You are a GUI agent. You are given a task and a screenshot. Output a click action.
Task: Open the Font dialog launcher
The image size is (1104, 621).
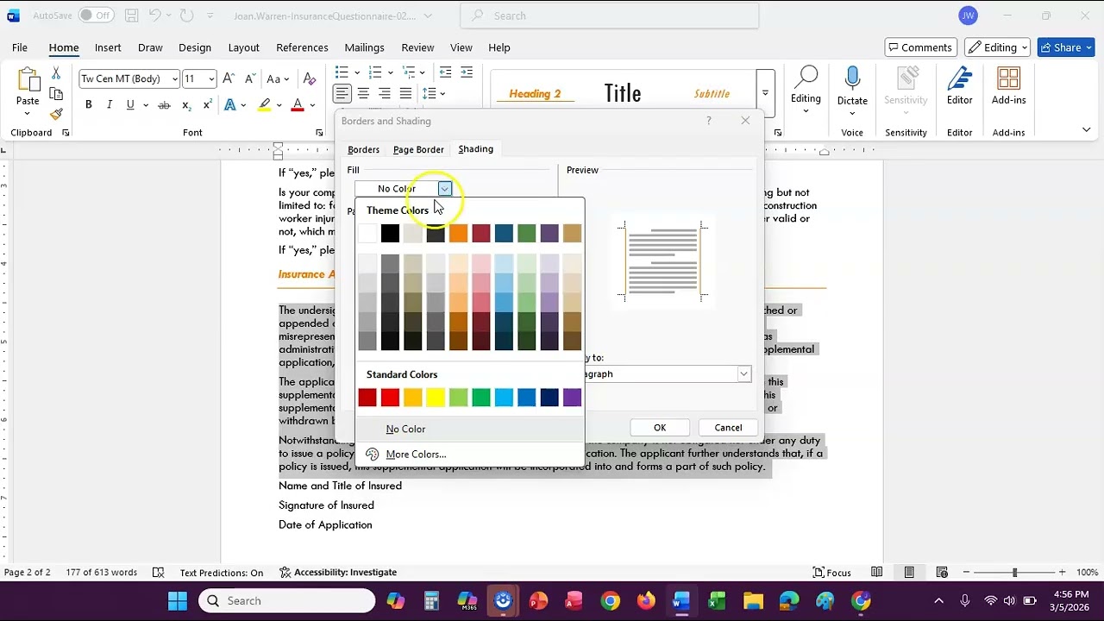[x=319, y=133]
